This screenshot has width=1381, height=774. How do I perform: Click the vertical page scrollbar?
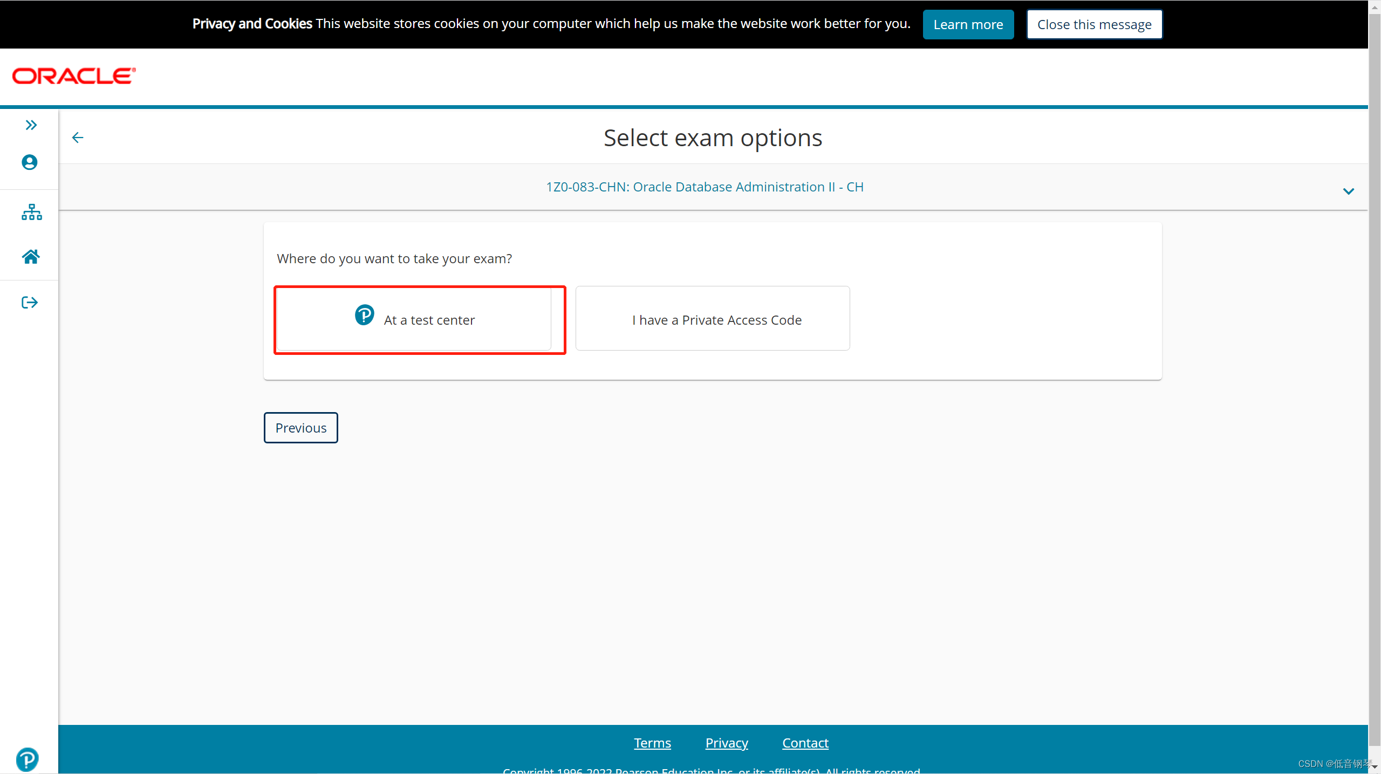pyautogui.click(x=1374, y=378)
